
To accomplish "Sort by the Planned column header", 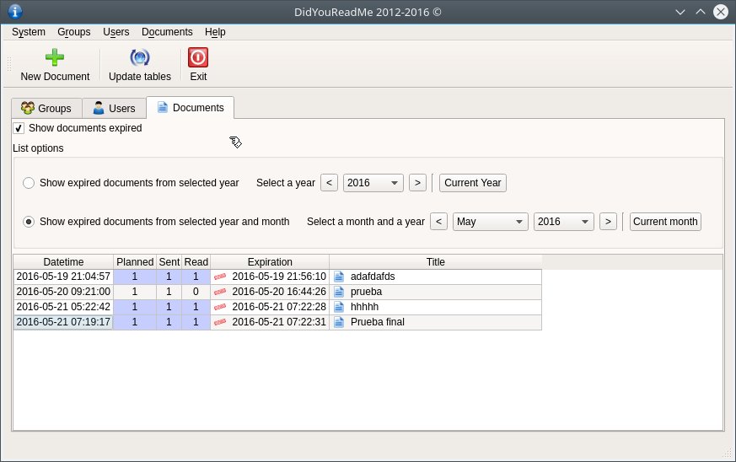I will (135, 262).
